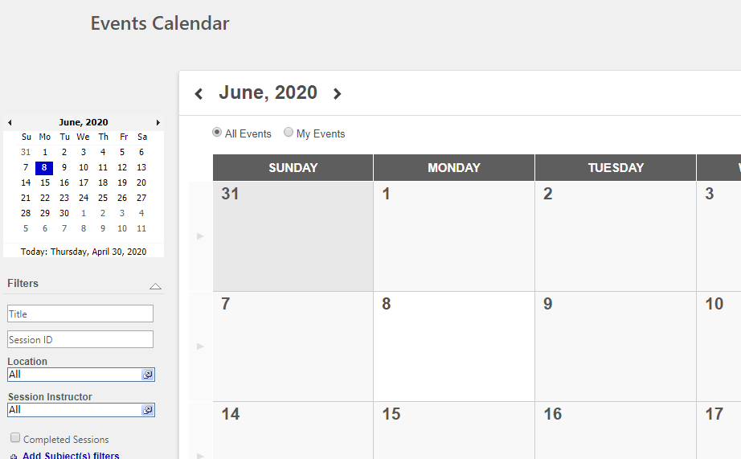
Task: Click the Add Subject(s) filters link
Action: 71,456
